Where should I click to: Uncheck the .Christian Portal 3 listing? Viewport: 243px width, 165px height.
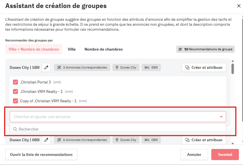(x=15, y=82)
